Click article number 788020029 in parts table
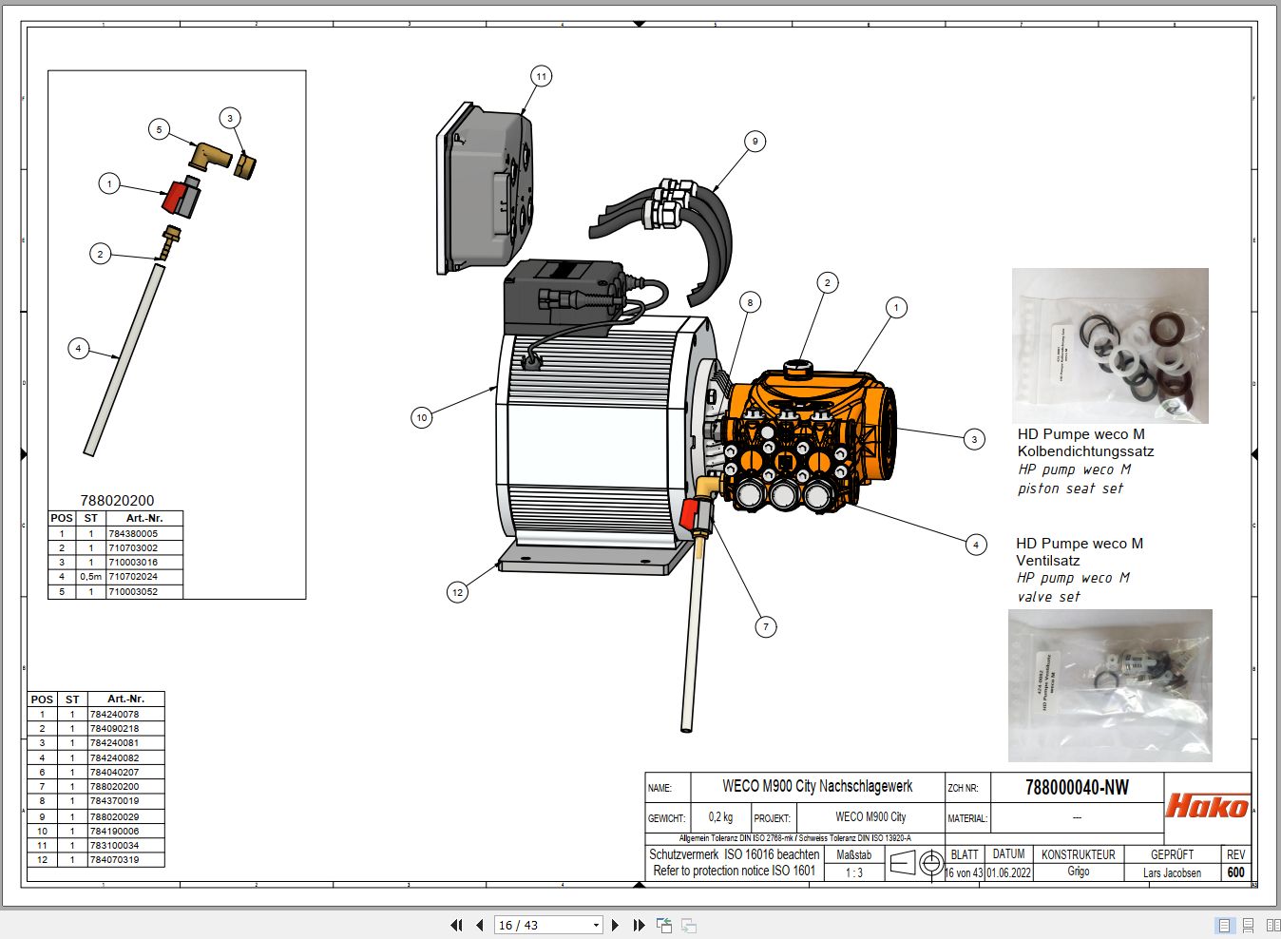This screenshot has height=939, width=1281. click(x=114, y=816)
